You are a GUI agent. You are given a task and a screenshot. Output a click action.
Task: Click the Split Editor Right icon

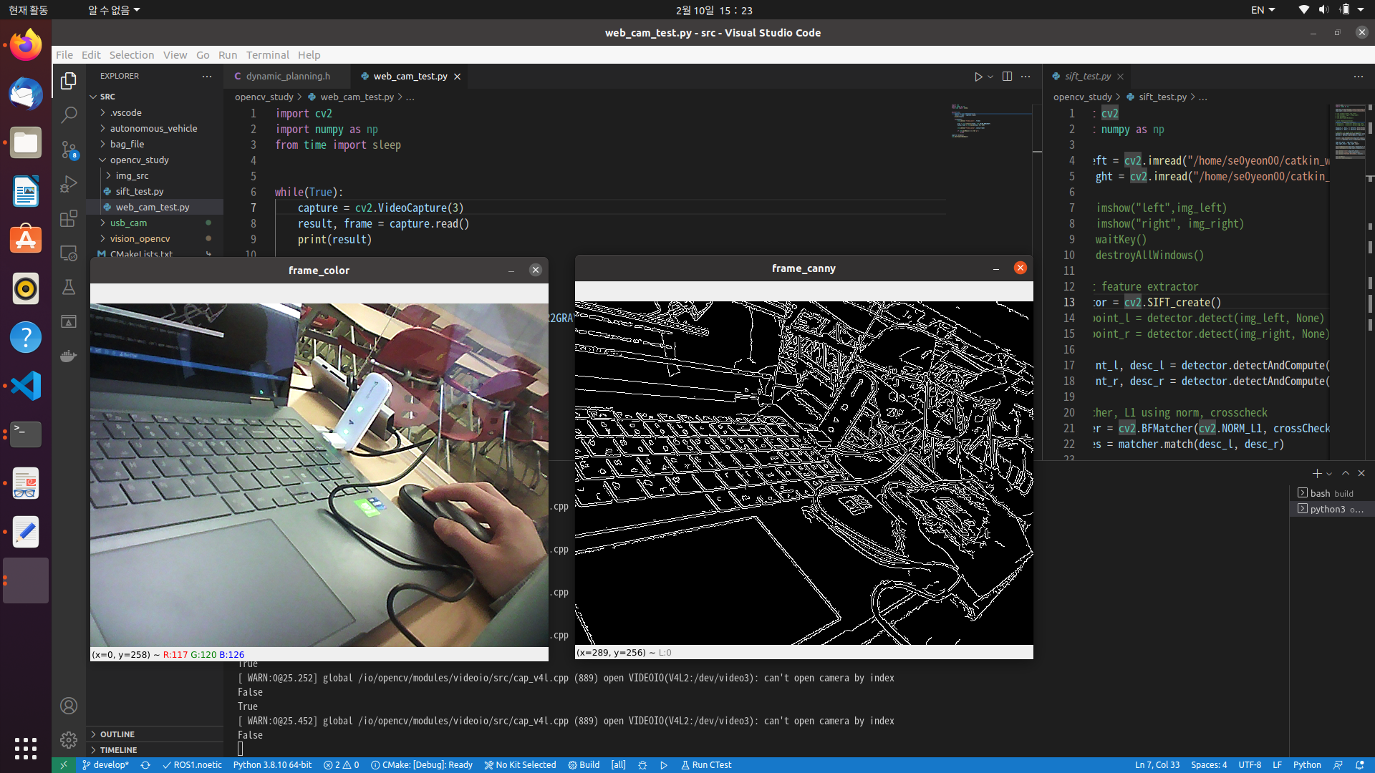(x=1007, y=77)
